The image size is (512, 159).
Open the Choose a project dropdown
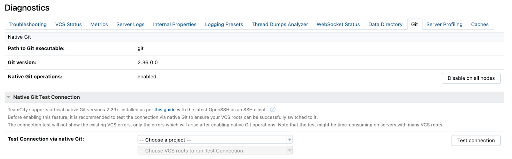pos(215,140)
